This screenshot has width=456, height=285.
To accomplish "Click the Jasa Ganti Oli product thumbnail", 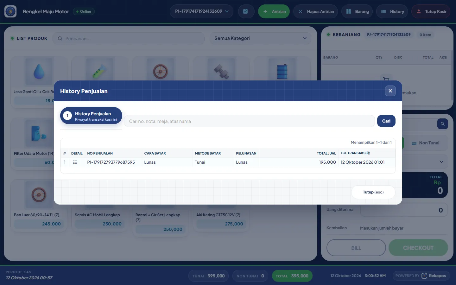I will pyautogui.click(x=39, y=71).
